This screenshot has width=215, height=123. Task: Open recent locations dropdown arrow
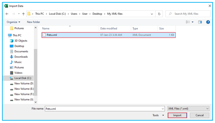tap(19, 14)
